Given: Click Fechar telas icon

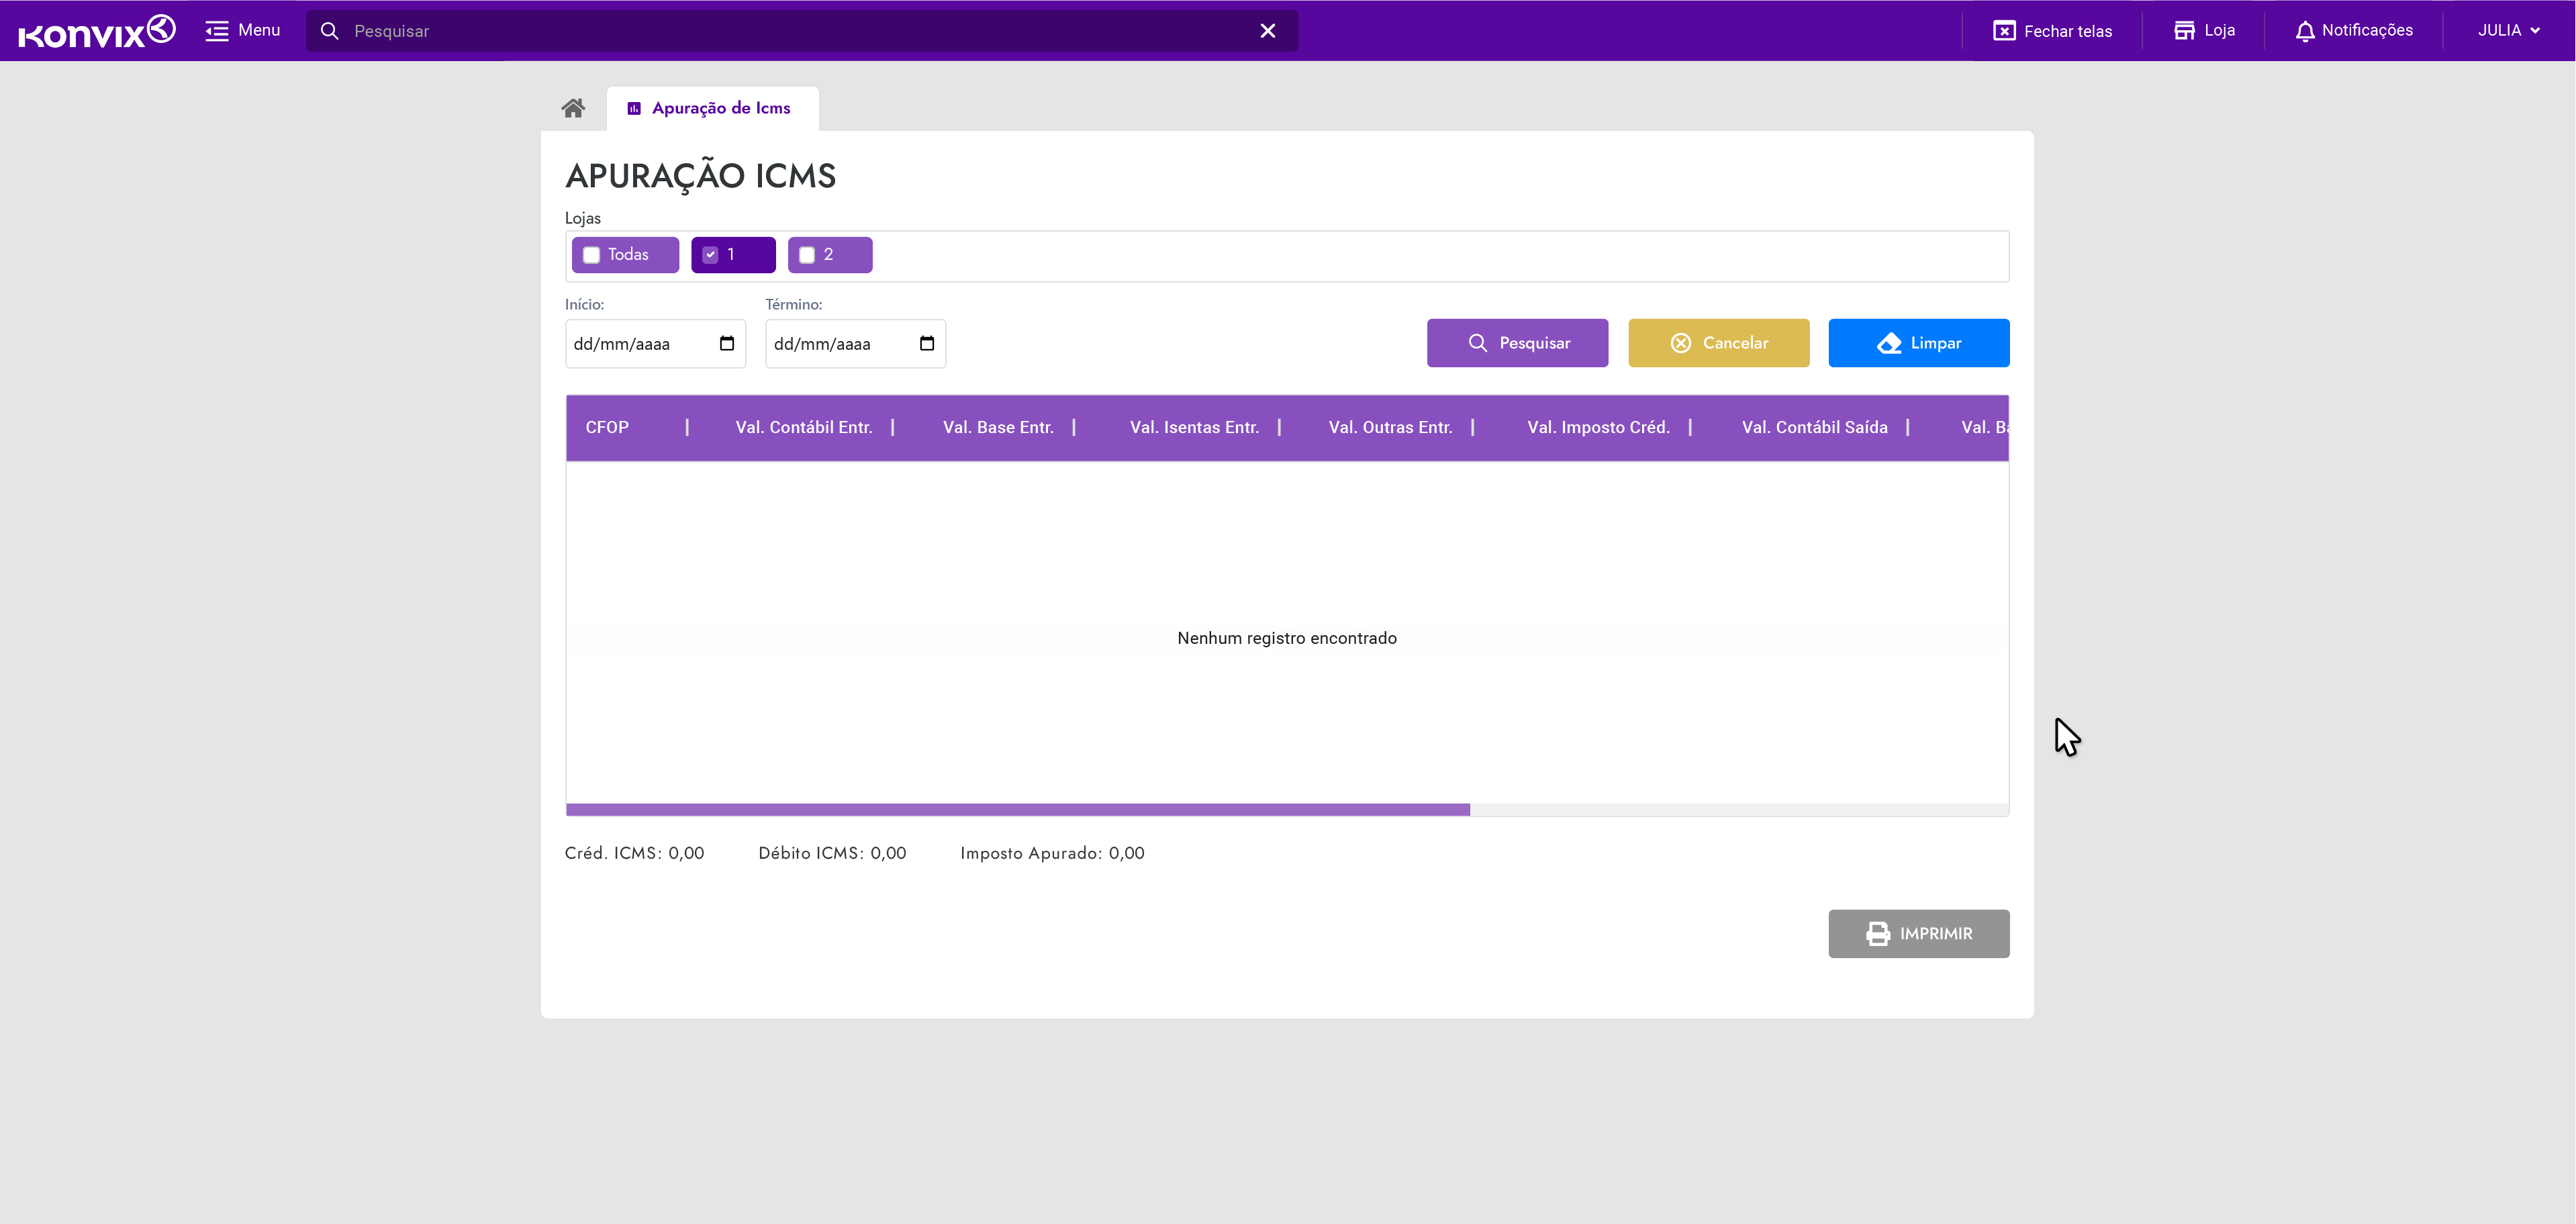Looking at the screenshot, I should tap(2004, 31).
